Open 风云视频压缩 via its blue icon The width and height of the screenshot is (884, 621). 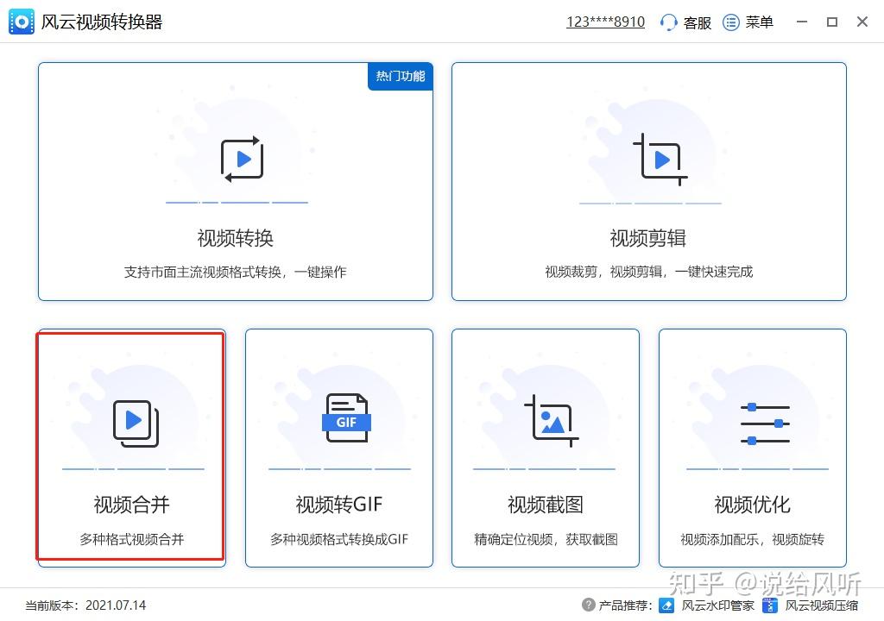769,605
